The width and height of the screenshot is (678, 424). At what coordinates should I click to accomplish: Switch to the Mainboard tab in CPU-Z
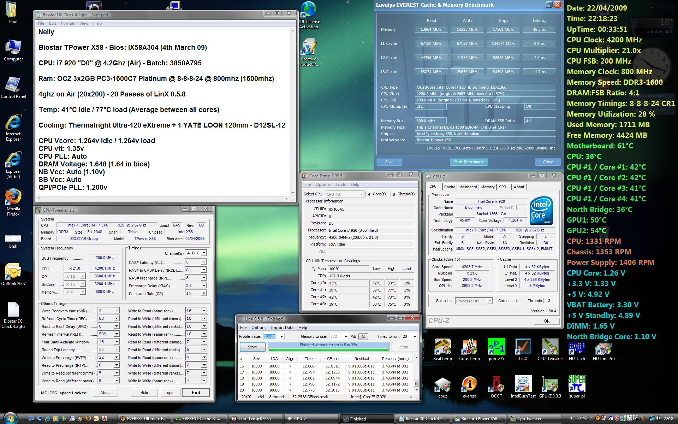[x=468, y=187]
